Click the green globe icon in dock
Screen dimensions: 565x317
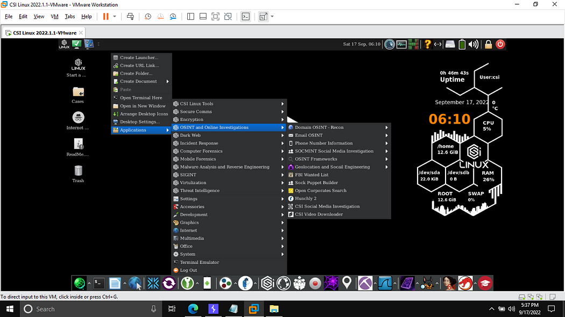point(79,284)
